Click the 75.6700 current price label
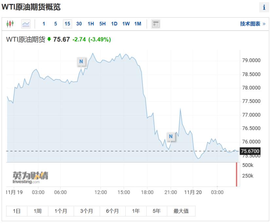 click(250, 151)
